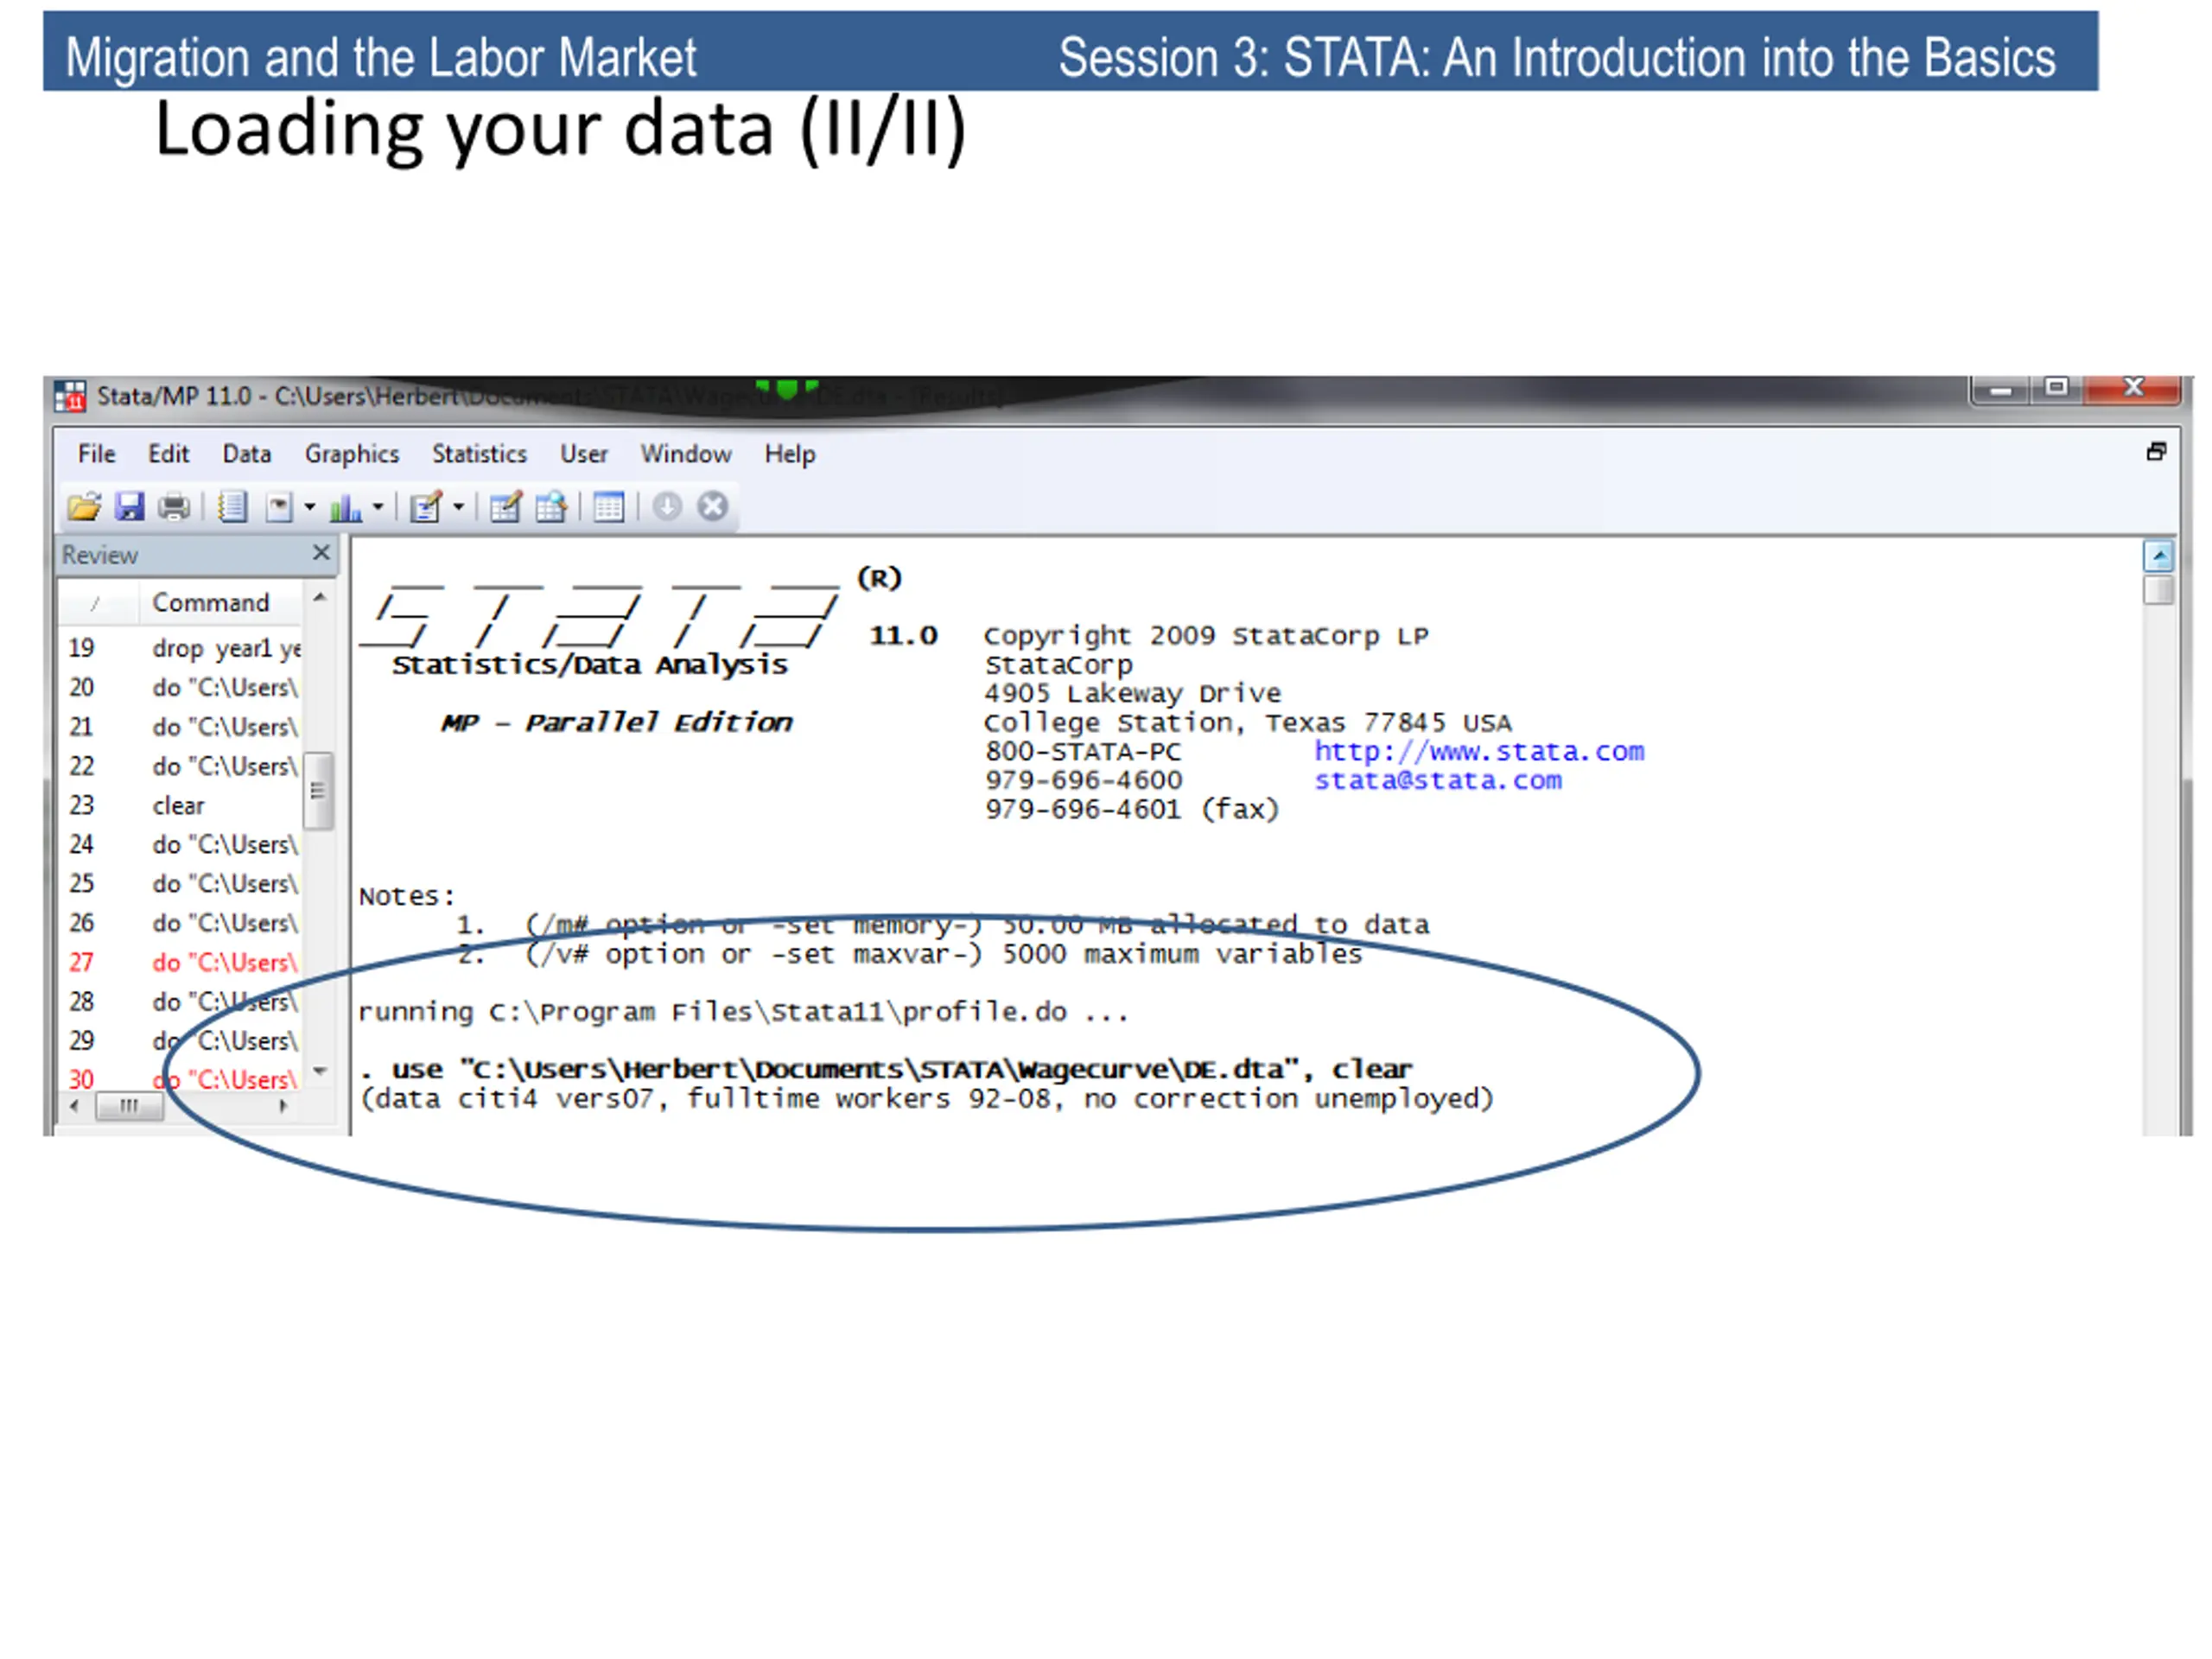Viewport: 2212px width, 1659px height.
Task: Open the File menu
Action: [96, 454]
